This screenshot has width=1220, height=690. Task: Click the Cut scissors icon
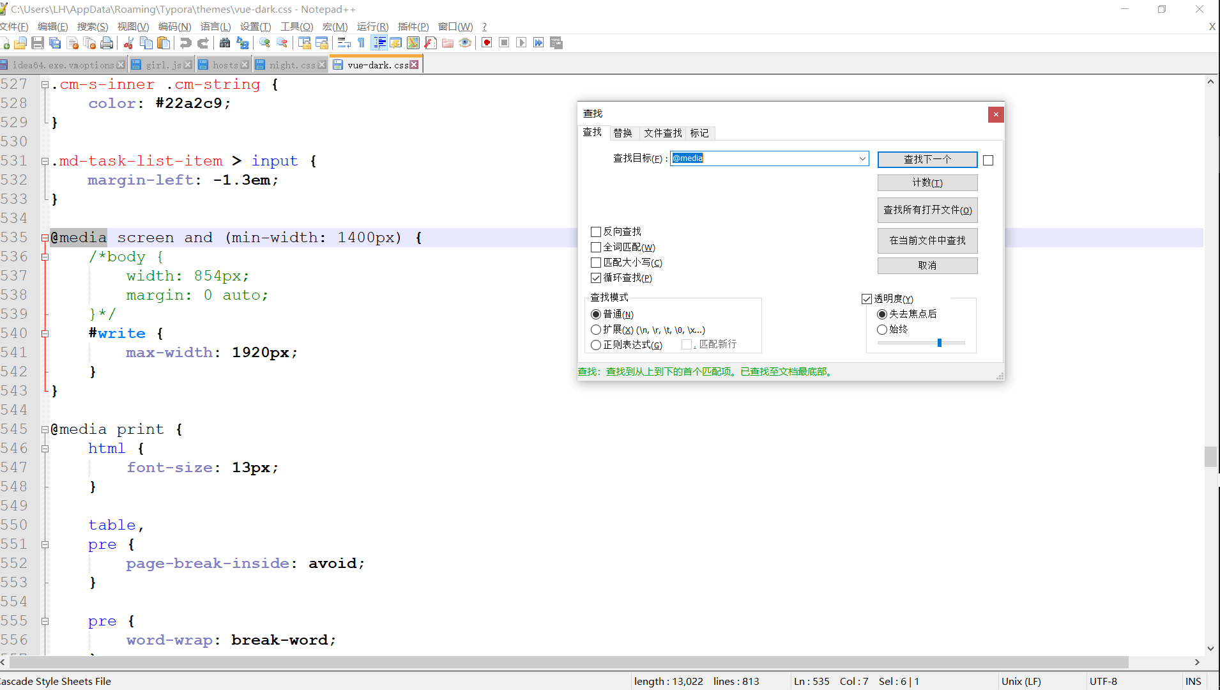128,43
